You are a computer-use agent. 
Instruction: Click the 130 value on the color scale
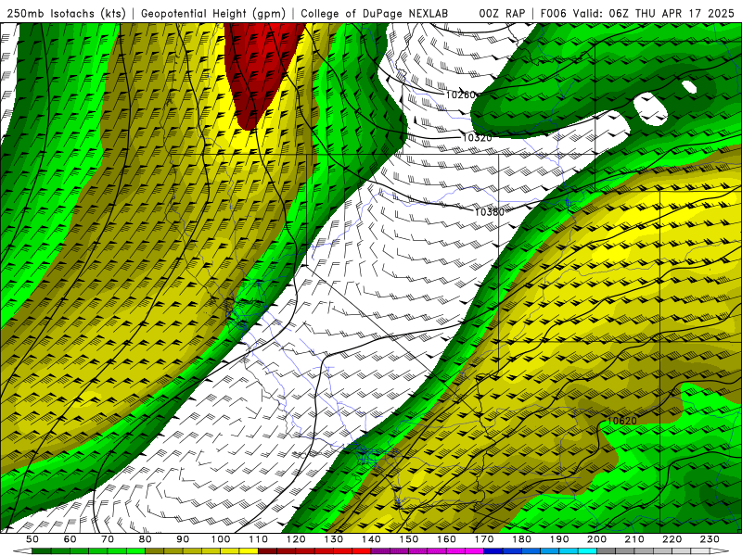[x=334, y=539]
